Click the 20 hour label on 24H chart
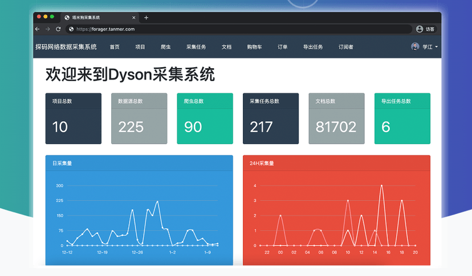 416,253
